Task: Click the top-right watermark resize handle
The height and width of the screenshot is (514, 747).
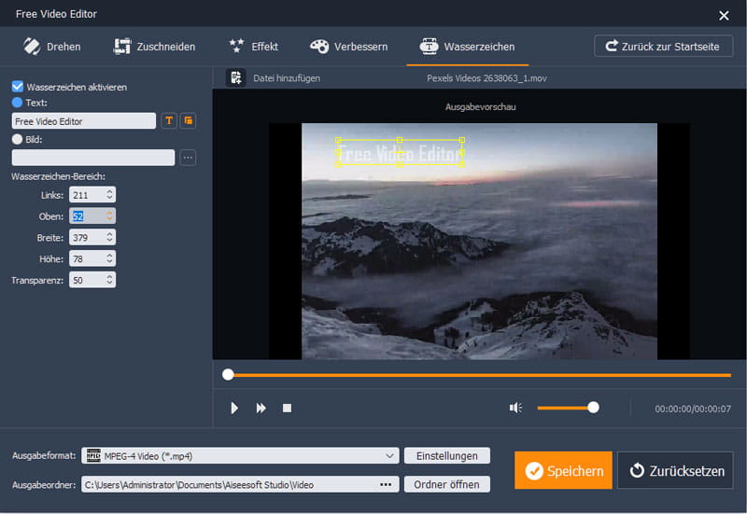Action: point(461,140)
